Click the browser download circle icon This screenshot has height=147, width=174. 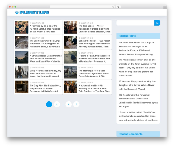118,7
